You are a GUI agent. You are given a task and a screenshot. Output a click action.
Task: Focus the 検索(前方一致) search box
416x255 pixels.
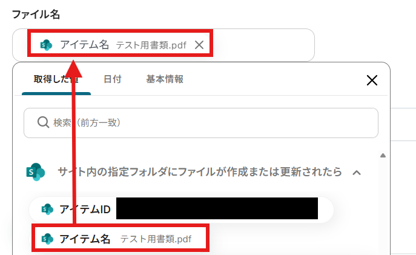click(201, 123)
